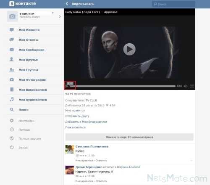Expand the profile chevron arrow
The width and height of the screenshot is (210, 185).
click(60, 16)
